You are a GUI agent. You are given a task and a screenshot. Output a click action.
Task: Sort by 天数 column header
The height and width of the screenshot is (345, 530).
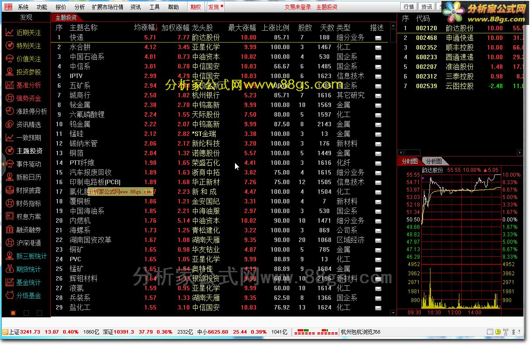(x=327, y=28)
